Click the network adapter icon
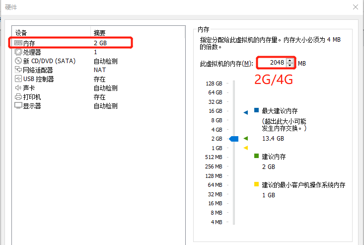Viewport: 364px width, 245px height. 18,70
